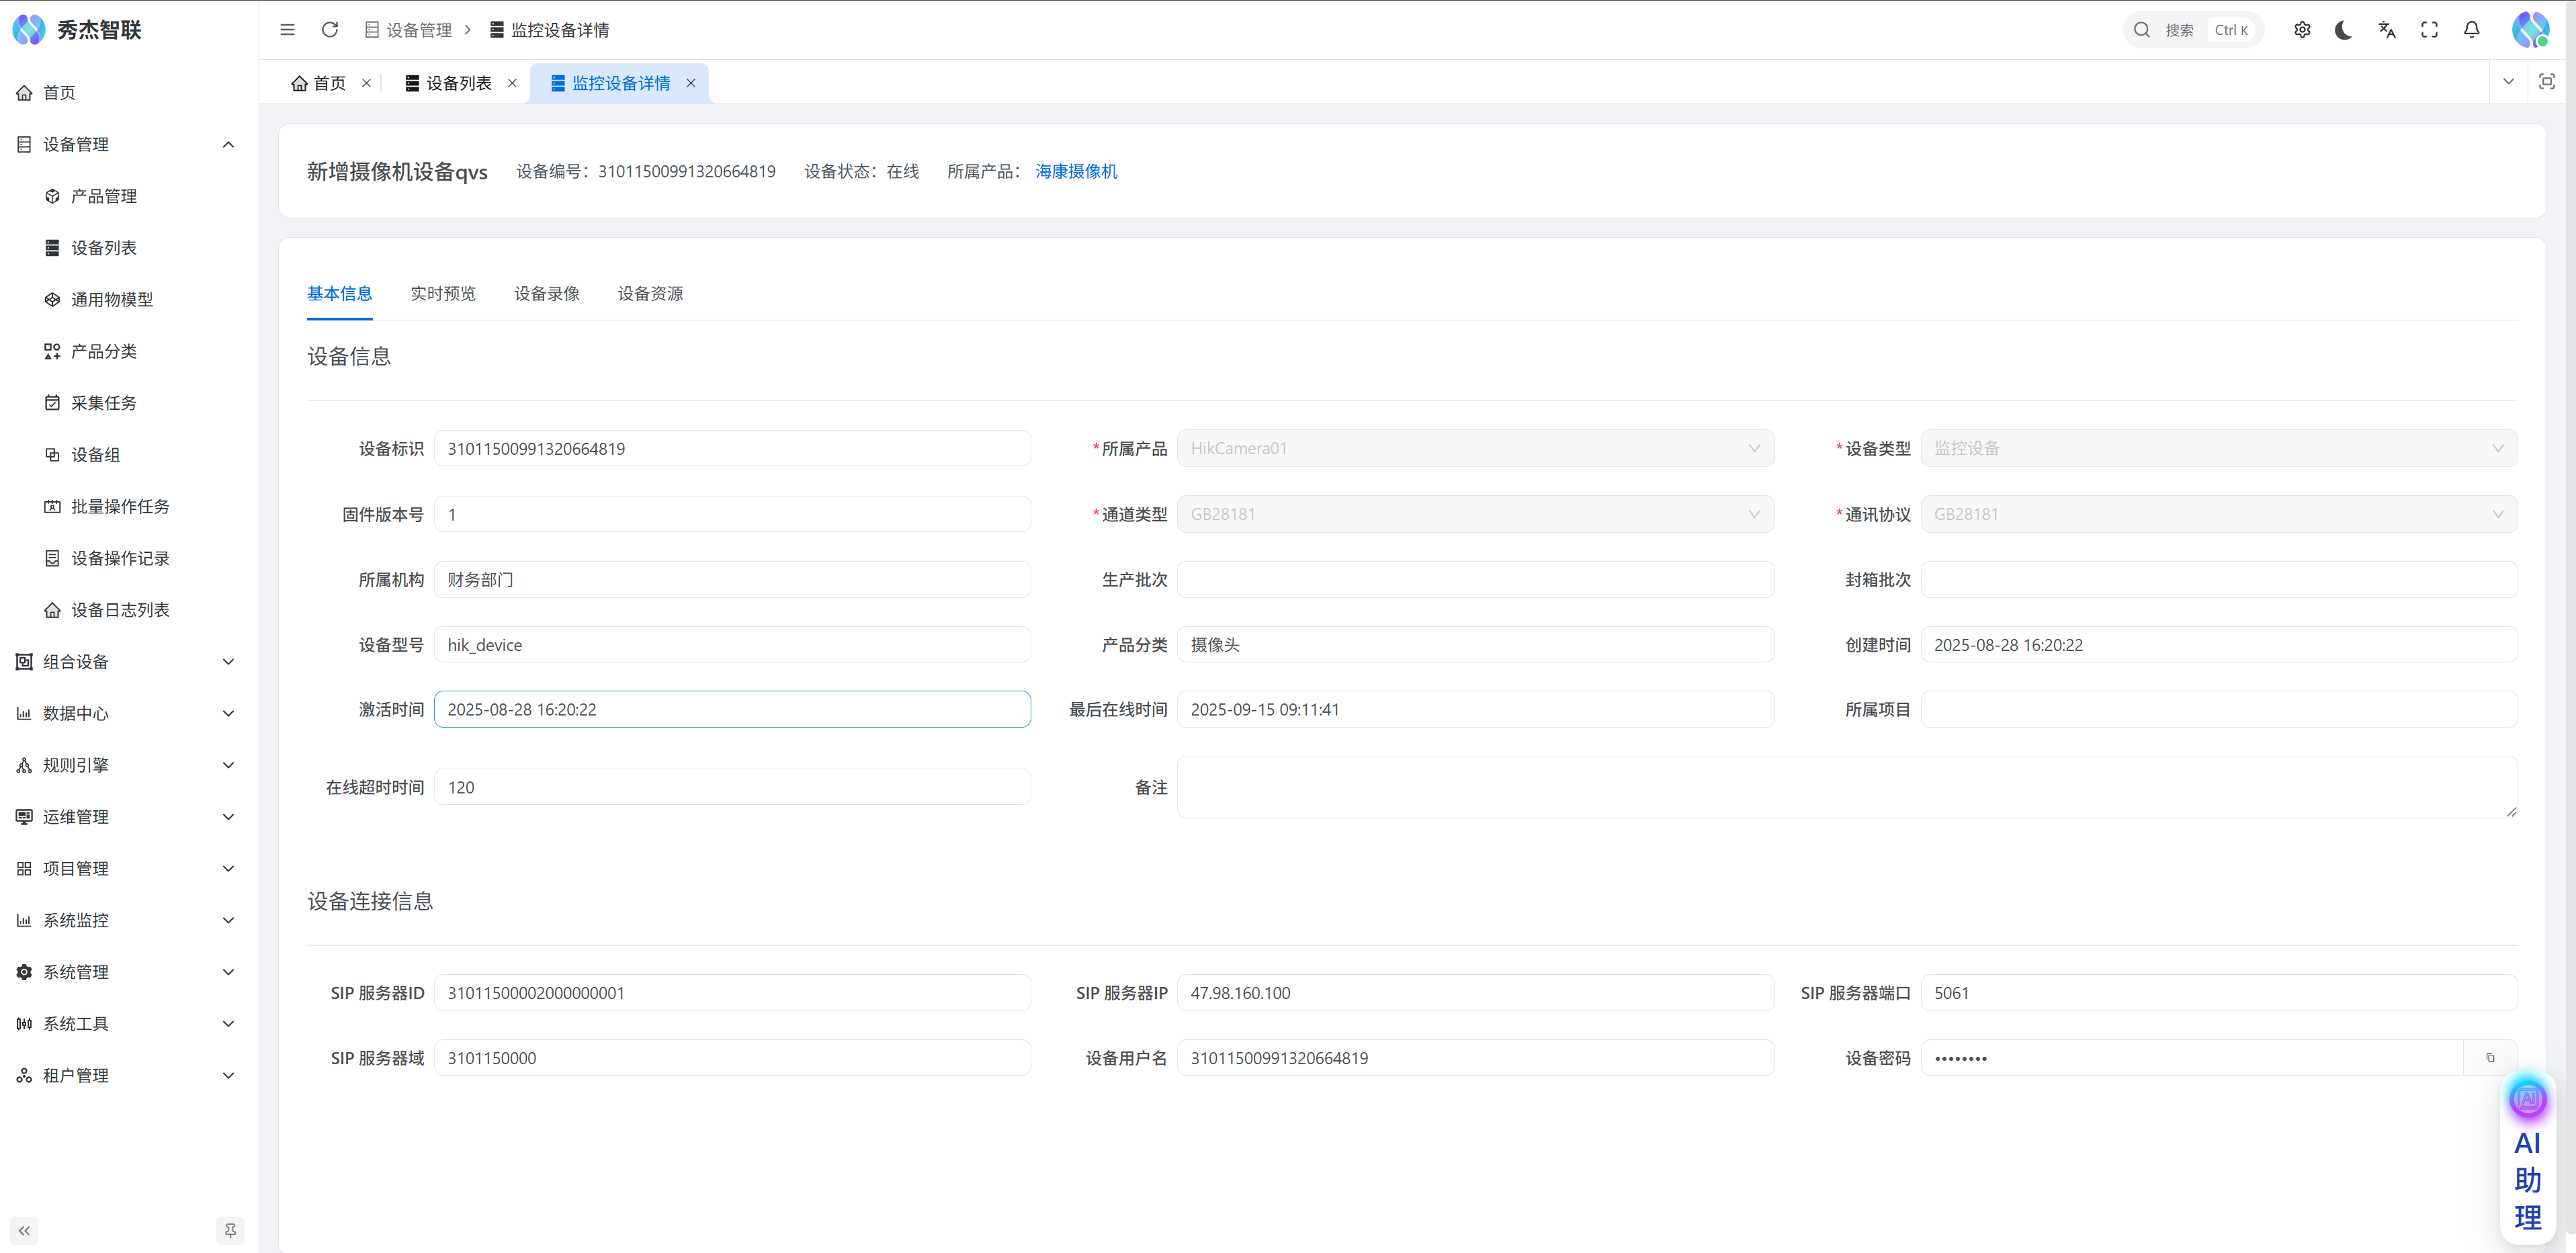The height and width of the screenshot is (1253, 2576).
Task: Switch to the 设备录像 tab
Action: point(546,293)
